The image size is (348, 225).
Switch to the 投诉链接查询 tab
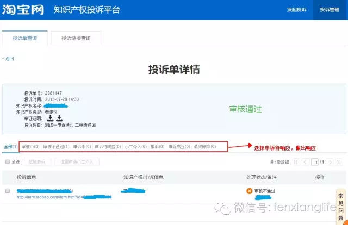pos(76,38)
